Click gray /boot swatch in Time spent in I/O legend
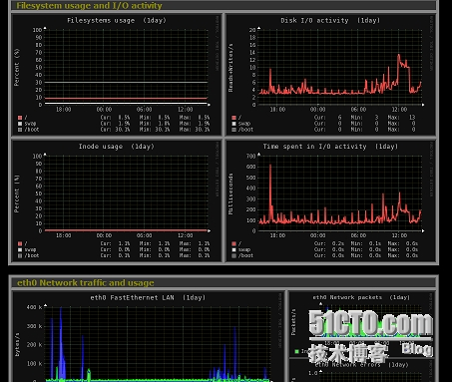 233,255
